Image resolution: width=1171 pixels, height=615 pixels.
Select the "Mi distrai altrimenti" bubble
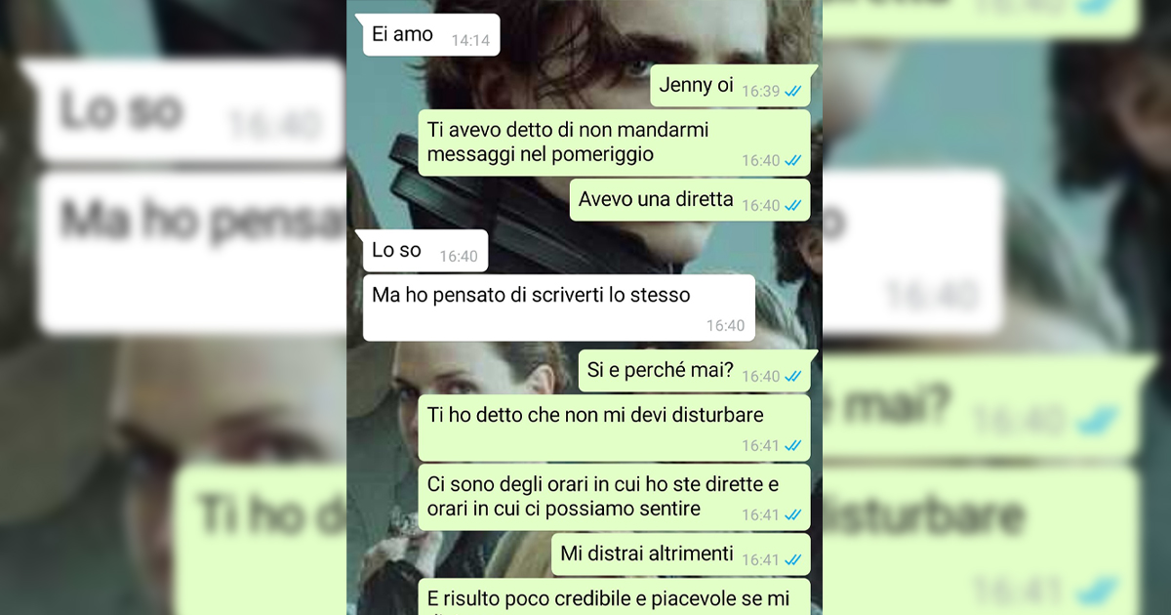pos(681,554)
